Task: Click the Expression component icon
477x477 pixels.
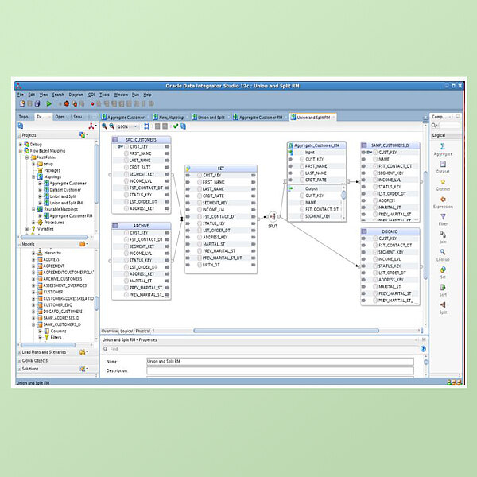Action: point(443,199)
